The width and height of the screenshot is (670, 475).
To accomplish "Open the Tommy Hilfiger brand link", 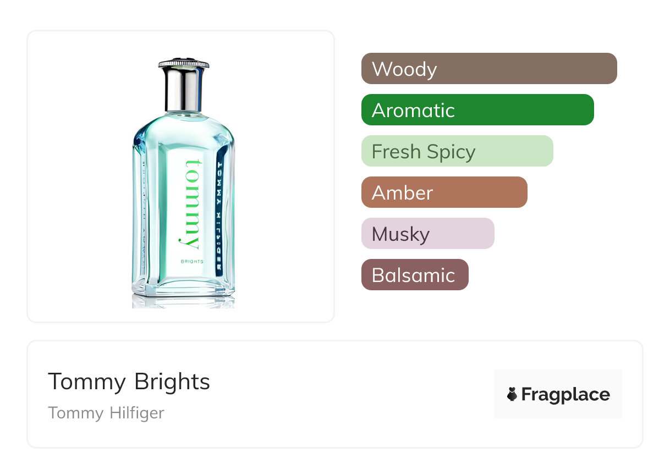I will point(106,412).
